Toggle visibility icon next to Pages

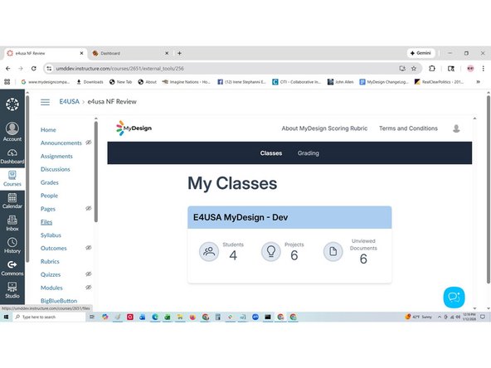coord(89,208)
